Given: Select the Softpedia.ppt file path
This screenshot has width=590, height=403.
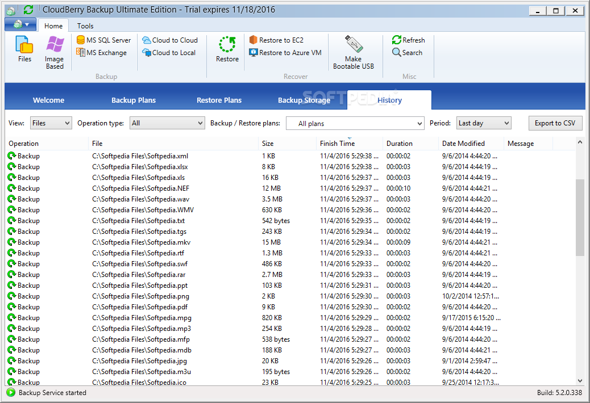Looking at the screenshot, I should [140, 285].
